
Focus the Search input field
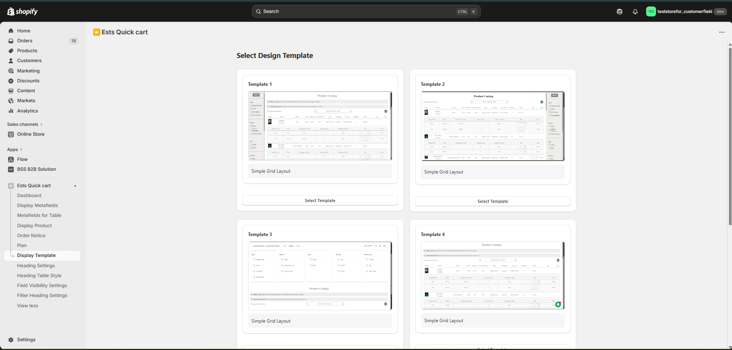pyautogui.click(x=359, y=11)
